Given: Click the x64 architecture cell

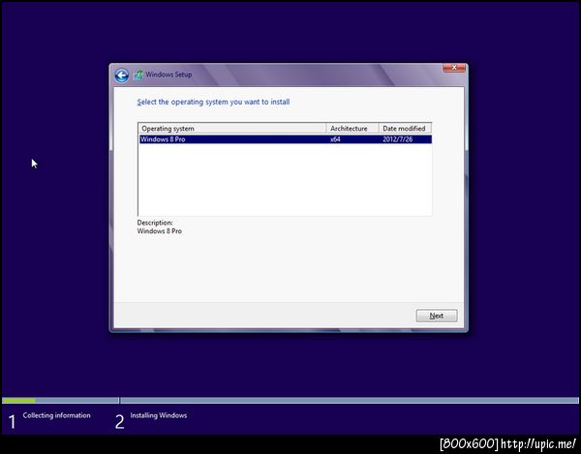Looking at the screenshot, I should click(335, 139).
